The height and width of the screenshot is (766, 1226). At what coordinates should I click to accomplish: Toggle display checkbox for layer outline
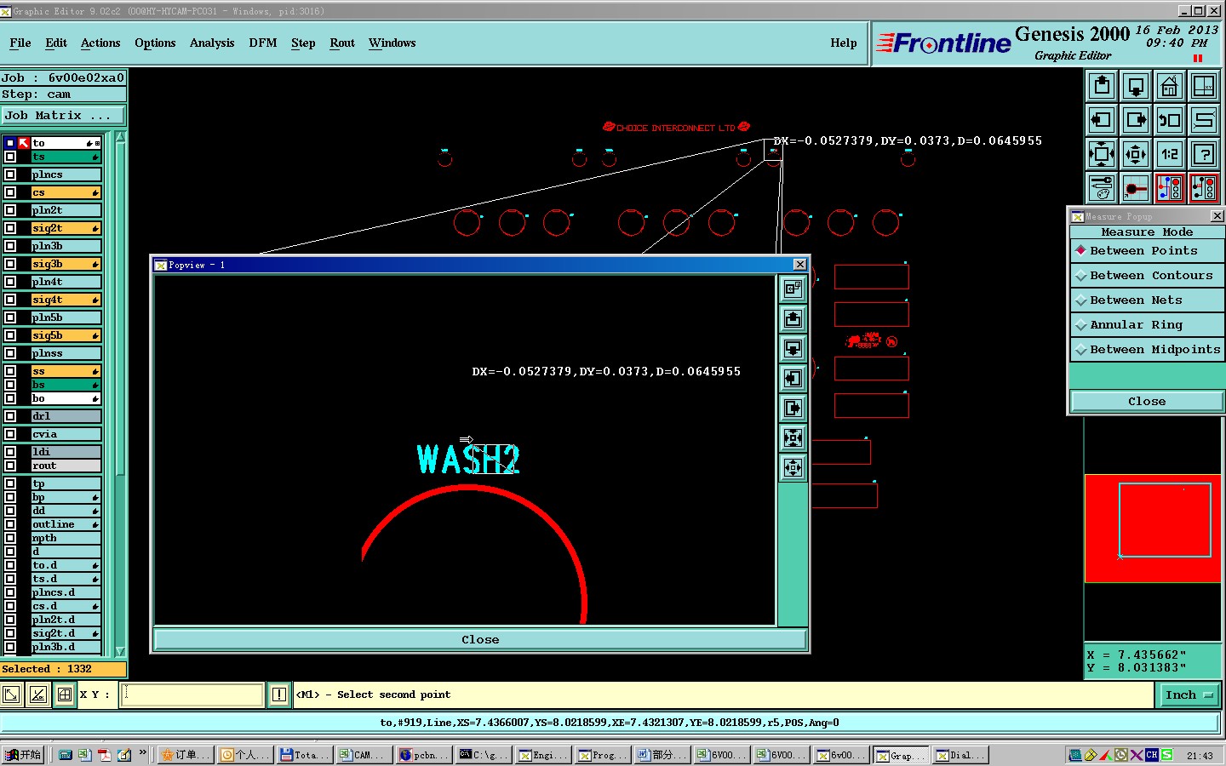(x=10, y=524)
